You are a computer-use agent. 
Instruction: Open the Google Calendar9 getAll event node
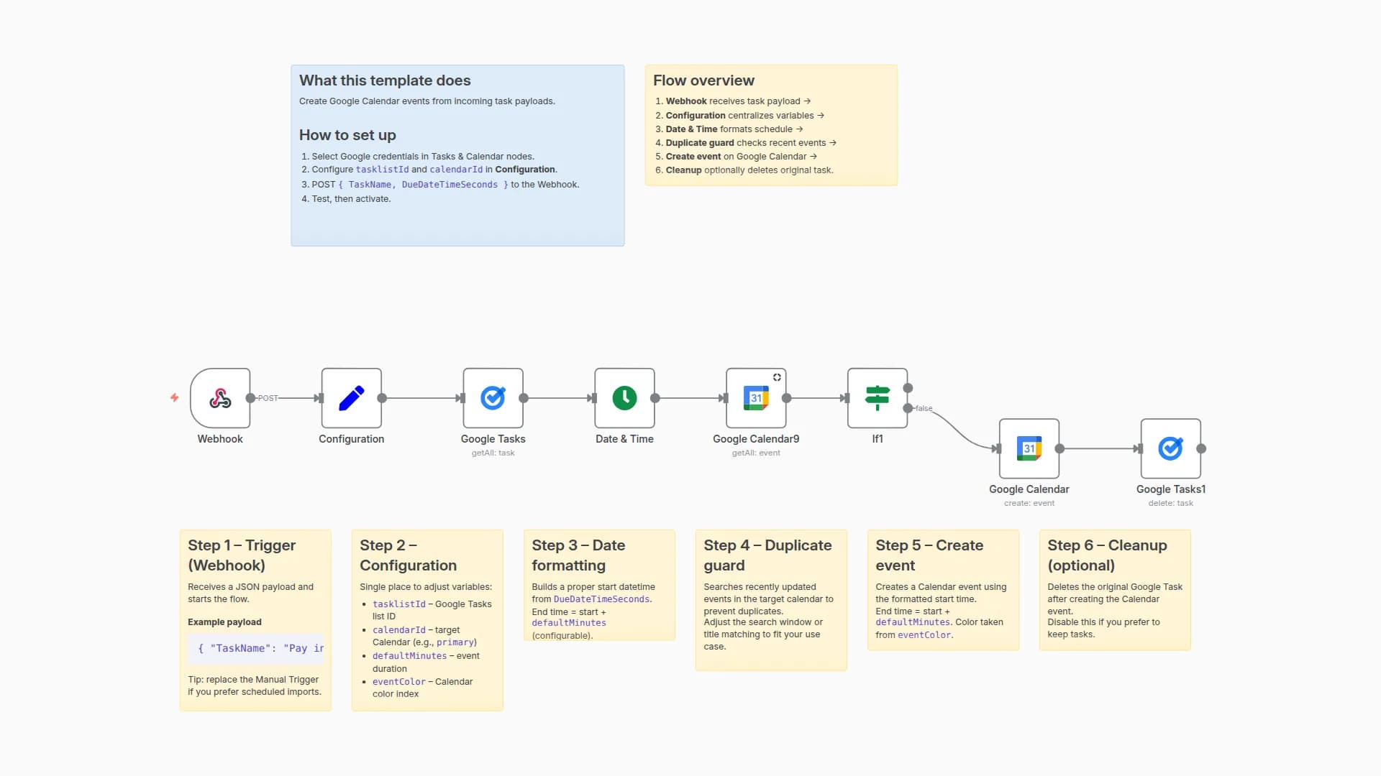point(756,399)
